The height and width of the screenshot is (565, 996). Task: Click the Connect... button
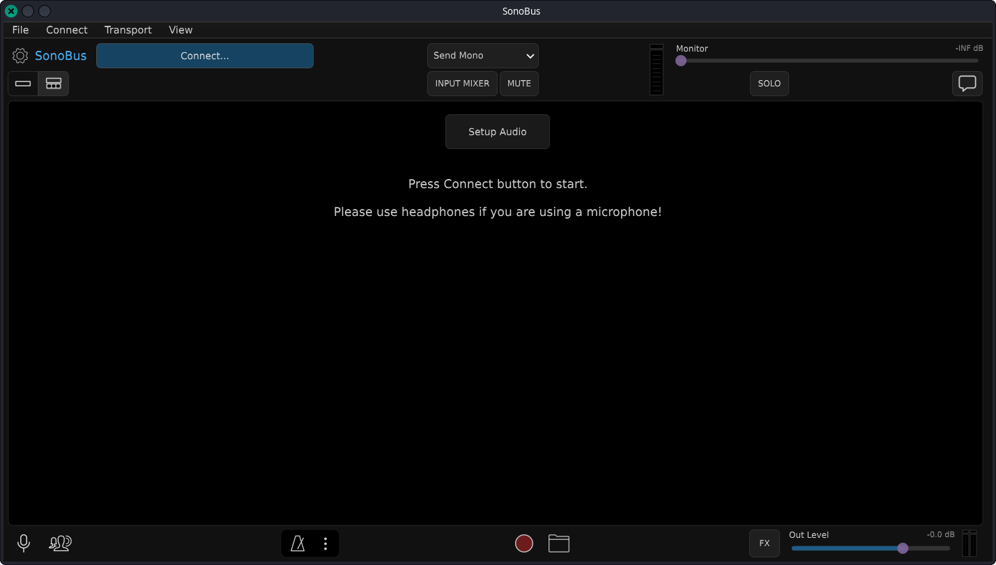[x=205, y=56]
